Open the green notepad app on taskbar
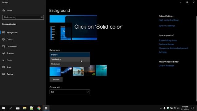Screen dimensions: 197x111 (32, 108)
